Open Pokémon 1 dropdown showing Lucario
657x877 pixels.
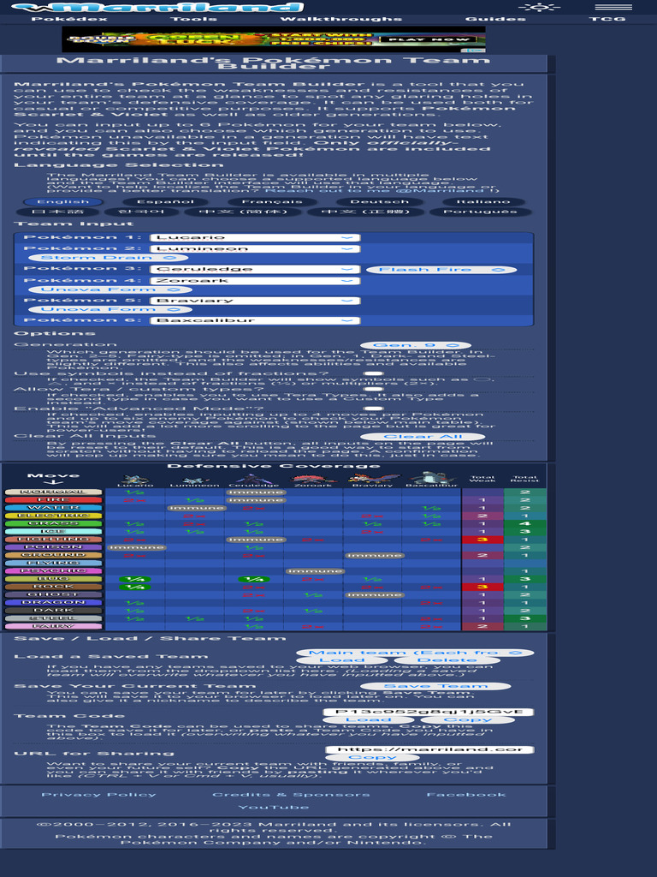pos(255,238)
